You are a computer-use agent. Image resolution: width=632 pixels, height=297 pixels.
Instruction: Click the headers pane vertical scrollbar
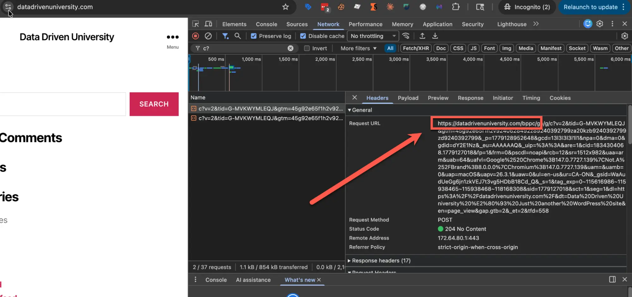(x=629, y=124)
